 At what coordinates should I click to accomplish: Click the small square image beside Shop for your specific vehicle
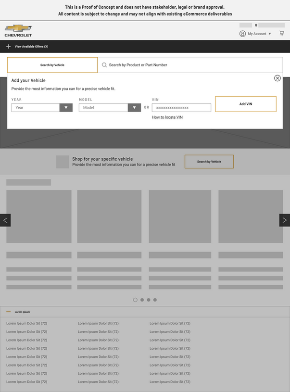(x=63, y=162)
